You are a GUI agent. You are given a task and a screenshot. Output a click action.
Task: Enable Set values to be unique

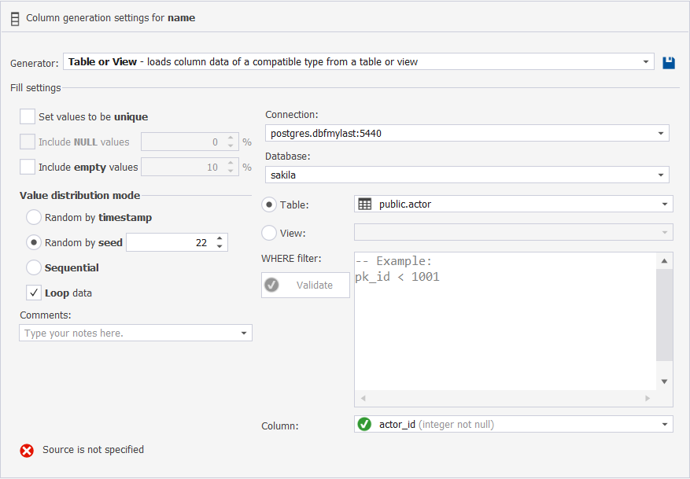coord(28,116)
